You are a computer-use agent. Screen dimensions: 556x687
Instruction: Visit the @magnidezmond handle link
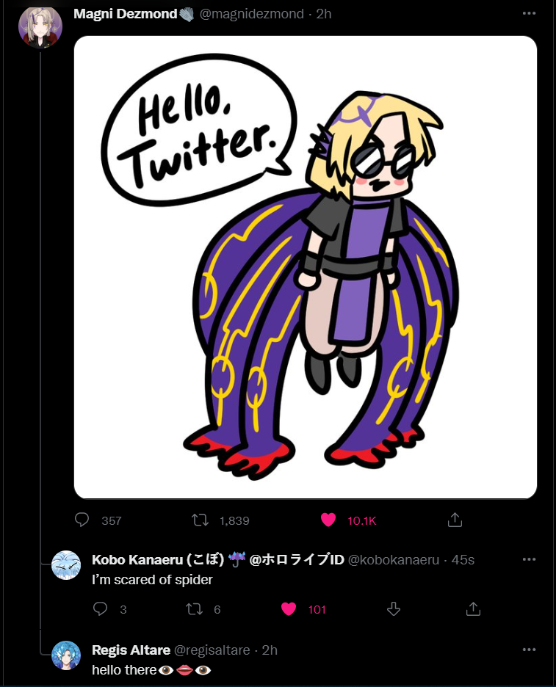(252, 14)
